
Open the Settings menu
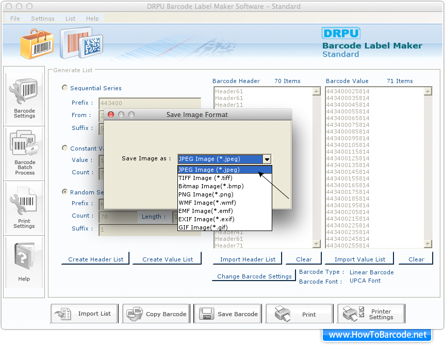pos(43,19)
